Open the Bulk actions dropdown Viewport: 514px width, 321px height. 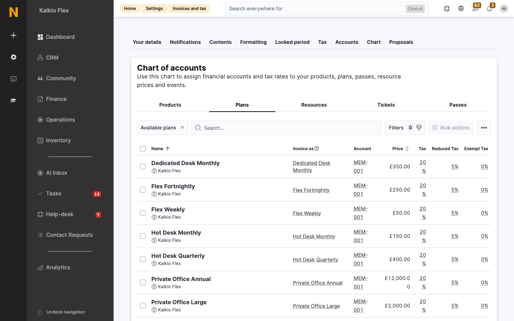pos(451,128)
